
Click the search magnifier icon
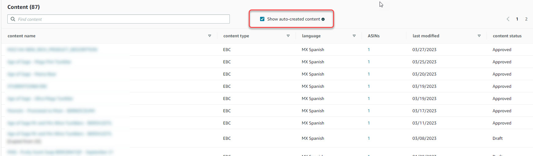pos(13,19)
